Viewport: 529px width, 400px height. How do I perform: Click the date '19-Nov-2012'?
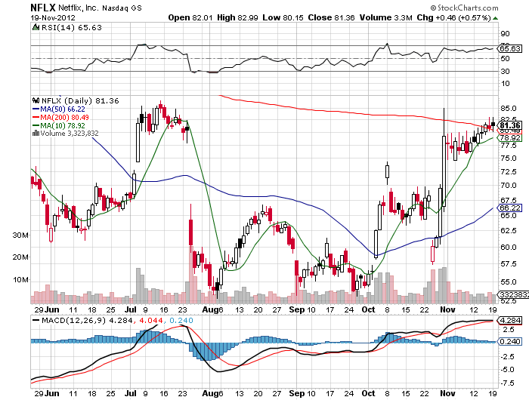coord(53,18)
